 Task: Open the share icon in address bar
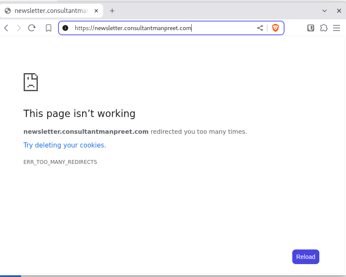260,28
